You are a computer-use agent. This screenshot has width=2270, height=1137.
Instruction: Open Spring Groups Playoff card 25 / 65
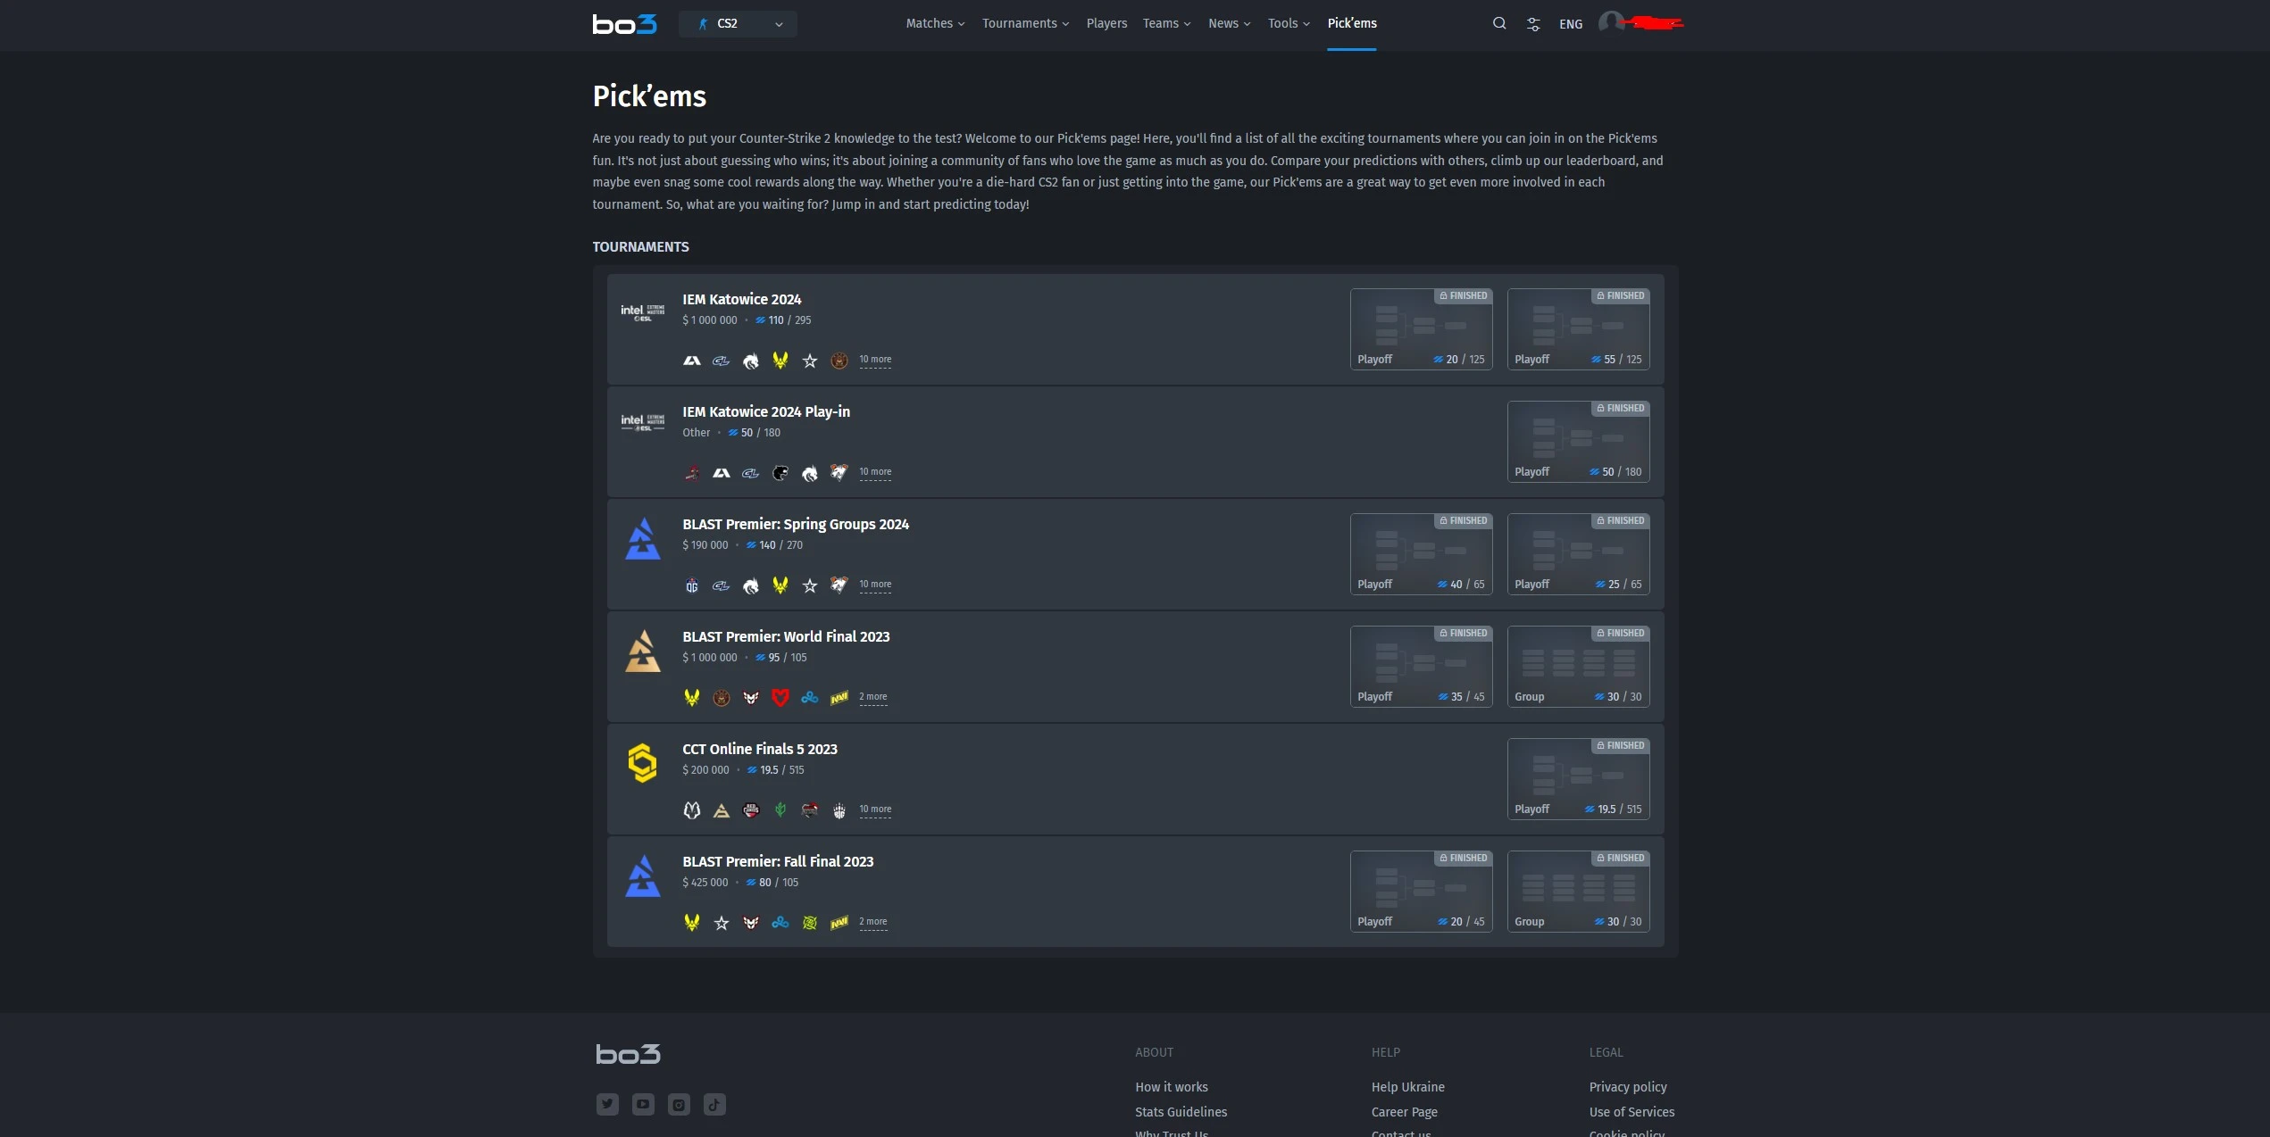pos(1578,553)
